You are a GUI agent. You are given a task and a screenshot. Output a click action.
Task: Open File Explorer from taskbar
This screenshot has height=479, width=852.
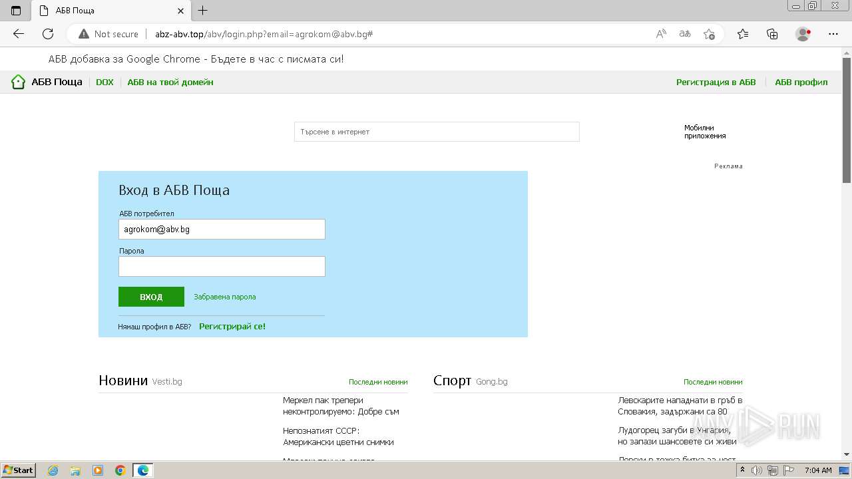[75, 470]
